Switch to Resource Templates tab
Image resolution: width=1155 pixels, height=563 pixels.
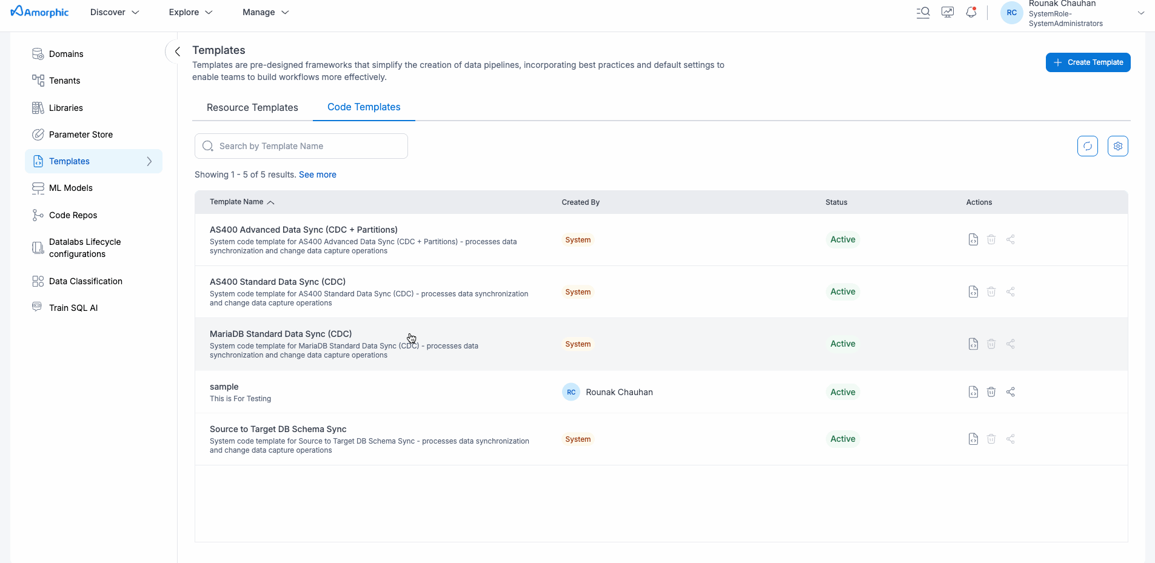point(252,107)
